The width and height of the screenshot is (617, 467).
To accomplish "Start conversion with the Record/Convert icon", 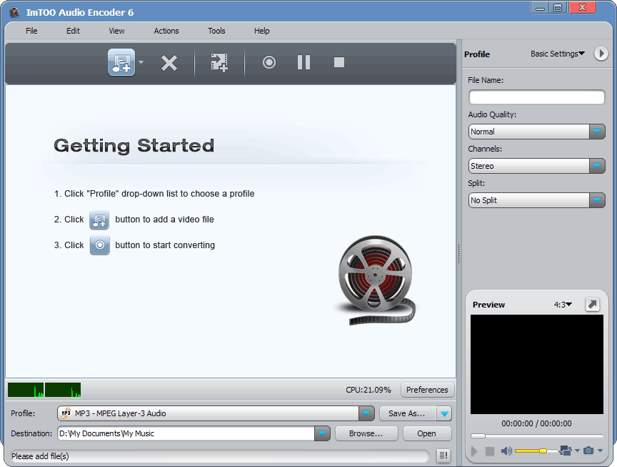I will (x=269, y=62).
